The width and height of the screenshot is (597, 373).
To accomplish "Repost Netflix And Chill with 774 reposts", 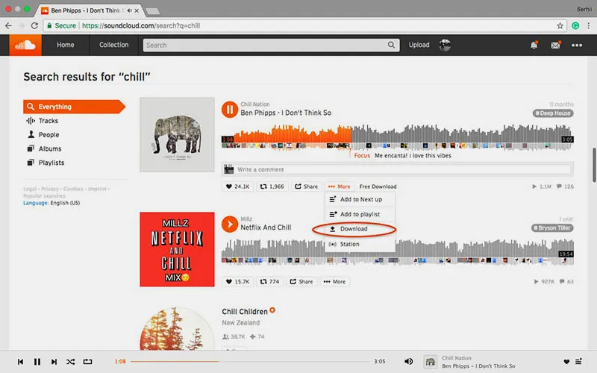I will (x=269, y=282).
